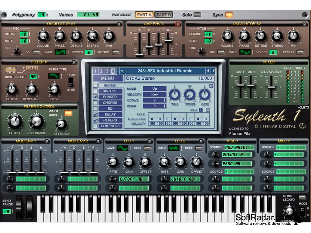Open the REVERB effect page

[x=110, y=120]
